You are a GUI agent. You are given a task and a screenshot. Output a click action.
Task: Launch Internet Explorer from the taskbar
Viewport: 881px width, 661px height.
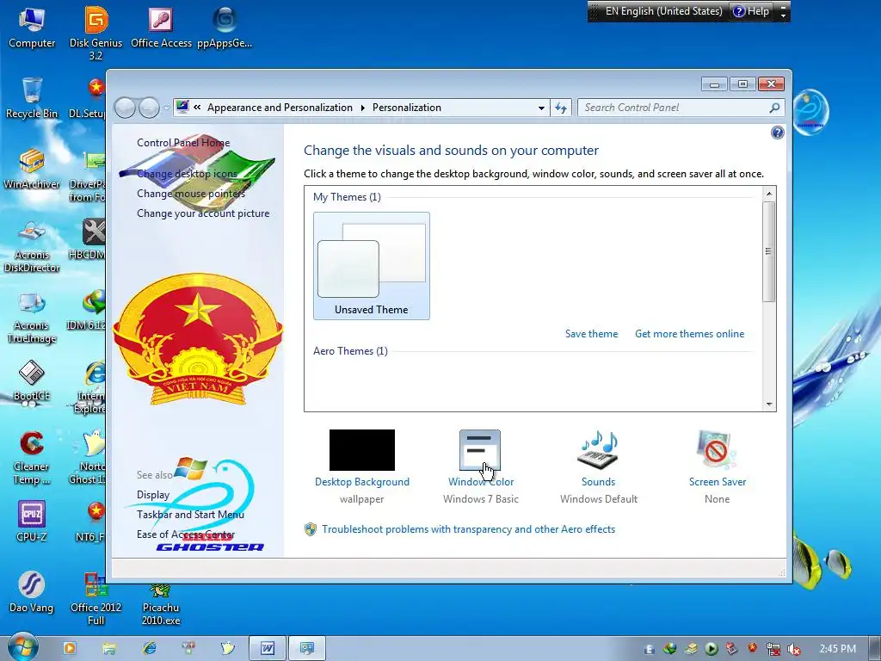(x=150, y=648)
